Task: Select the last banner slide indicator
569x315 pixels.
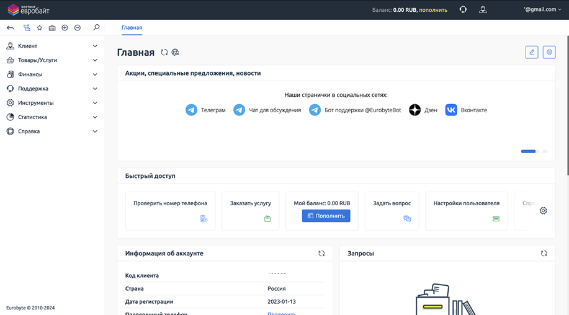Action: [545, 151]
